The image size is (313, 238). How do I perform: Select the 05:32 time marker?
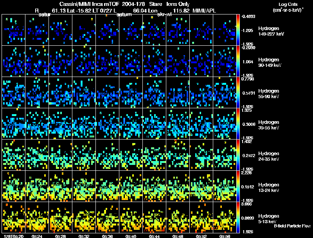(84, 236)
